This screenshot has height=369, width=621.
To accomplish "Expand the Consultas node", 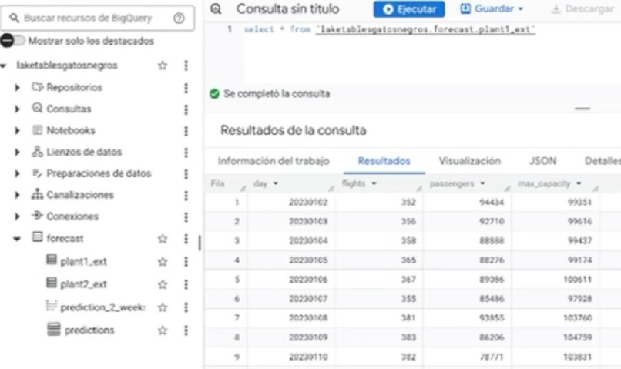I will click(18, 109).
